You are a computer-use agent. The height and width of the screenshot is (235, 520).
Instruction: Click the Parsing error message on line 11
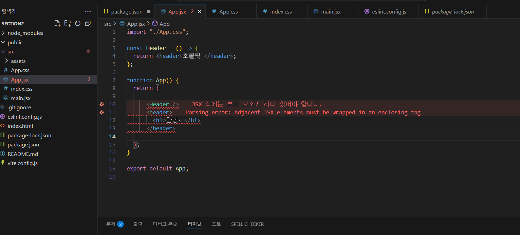tap(303, 112)
